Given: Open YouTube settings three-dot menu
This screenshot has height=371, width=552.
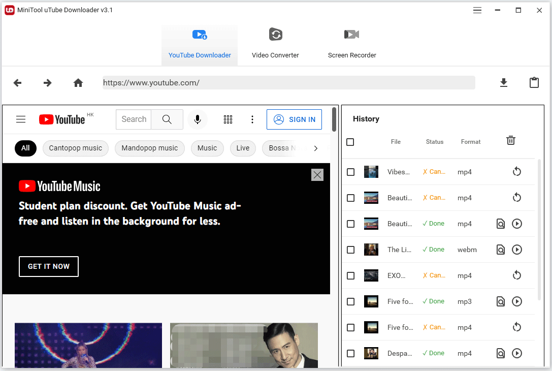Looking at the screenshot, I should [x=252, y=119].
